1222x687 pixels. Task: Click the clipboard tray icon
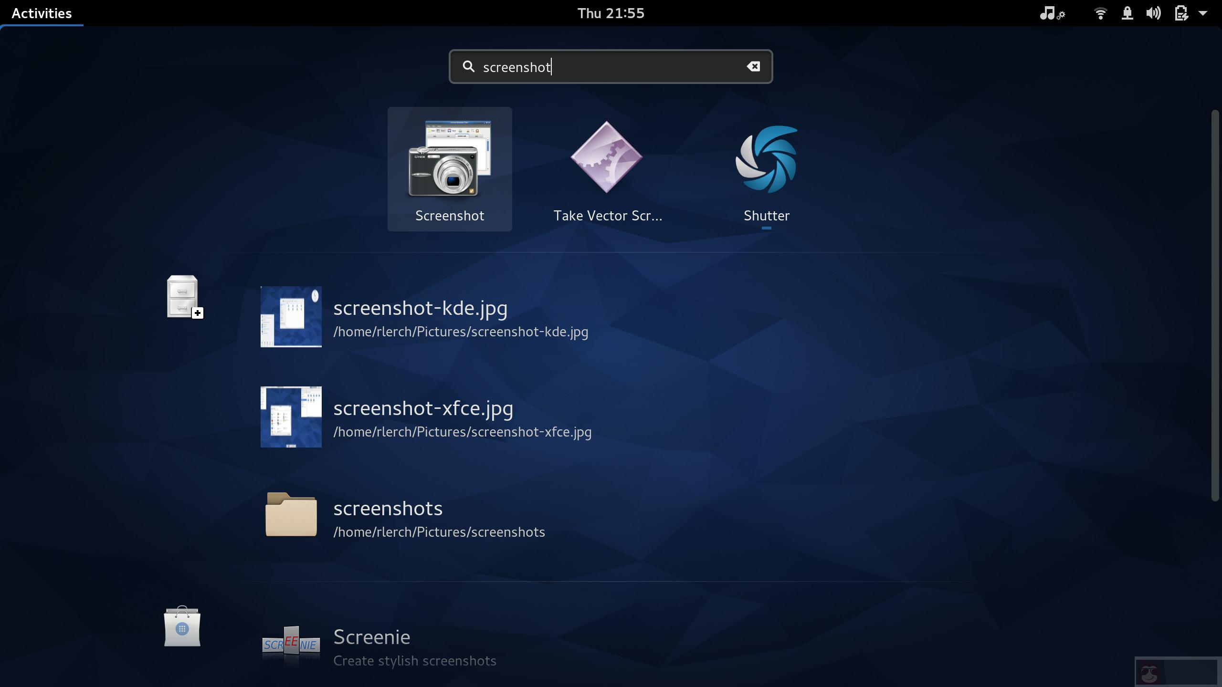(1181, 13)
